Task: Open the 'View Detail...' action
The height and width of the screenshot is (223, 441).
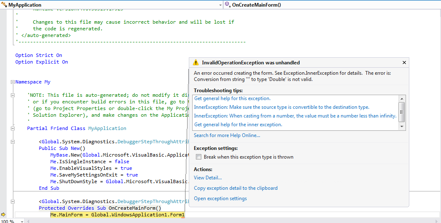Action: [208, 178]
